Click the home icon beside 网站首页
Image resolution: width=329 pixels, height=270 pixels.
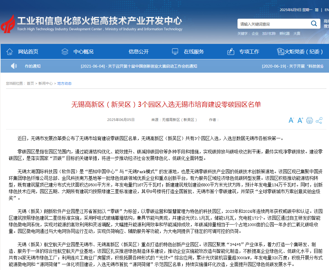(x=10, y=51)
